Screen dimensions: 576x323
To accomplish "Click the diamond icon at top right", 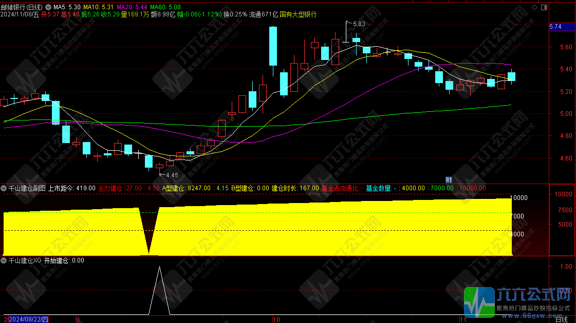I will coord(534,7).
